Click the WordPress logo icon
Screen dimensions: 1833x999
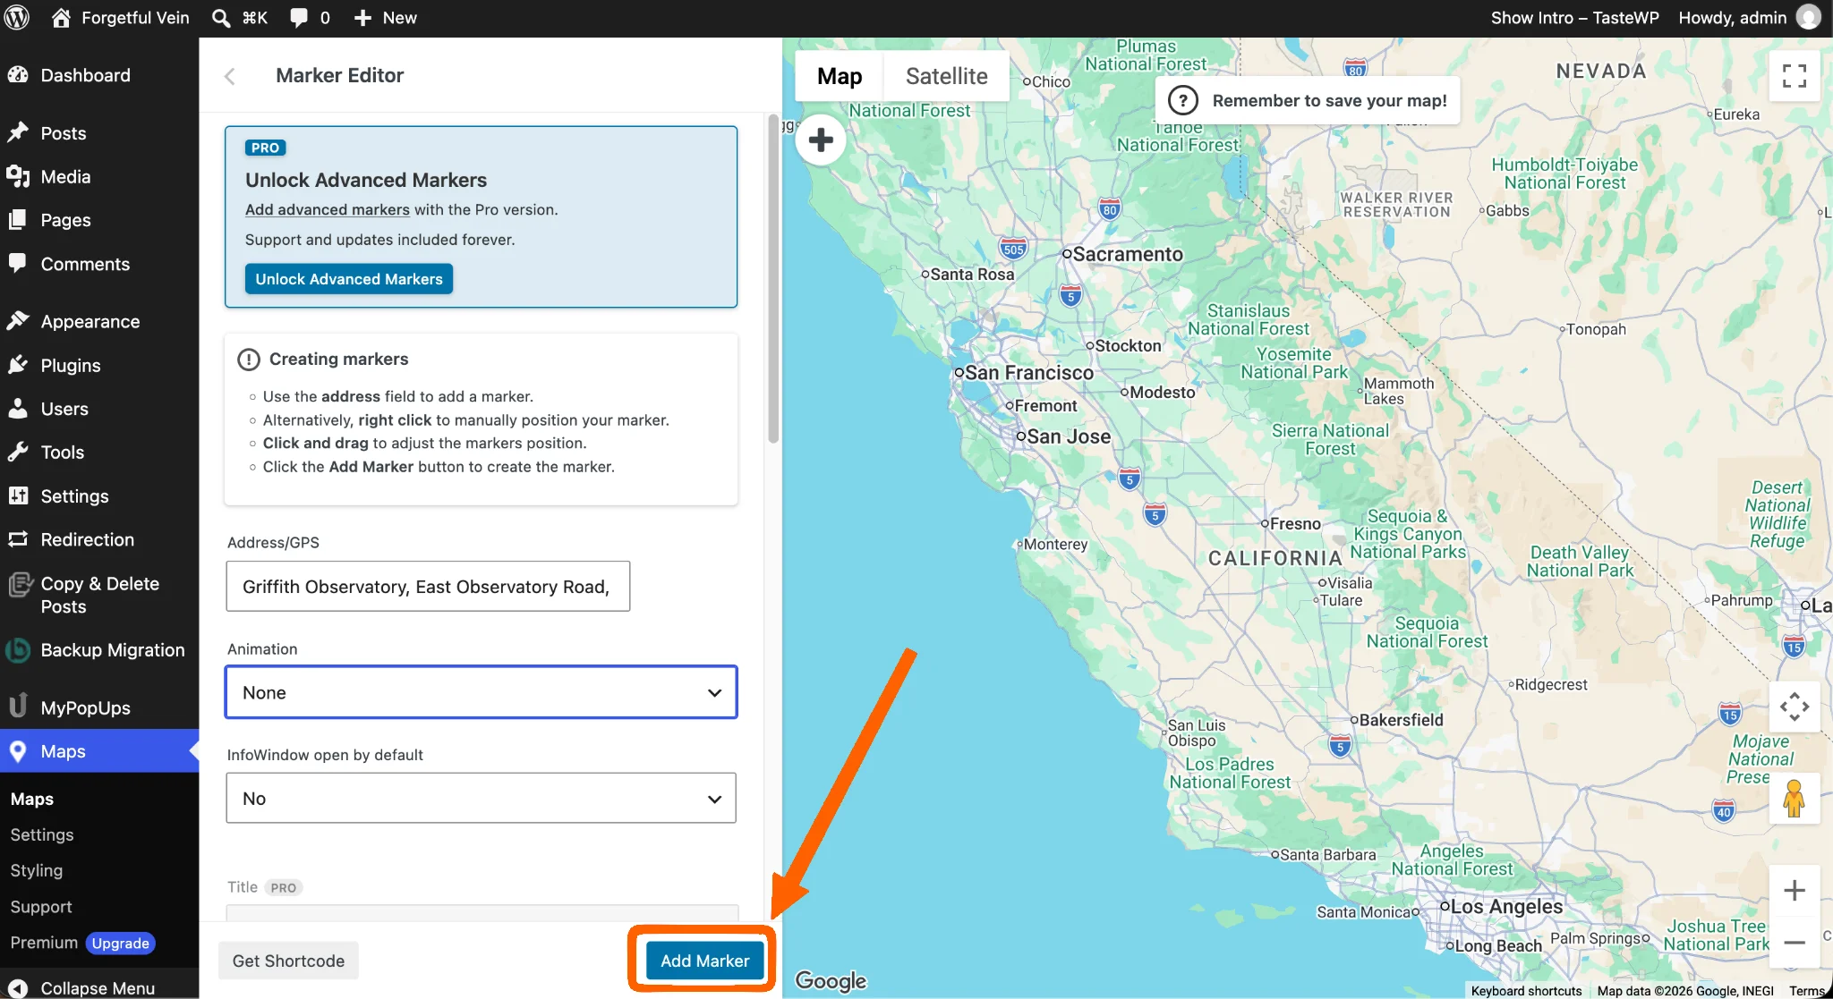tap(17, 18)
